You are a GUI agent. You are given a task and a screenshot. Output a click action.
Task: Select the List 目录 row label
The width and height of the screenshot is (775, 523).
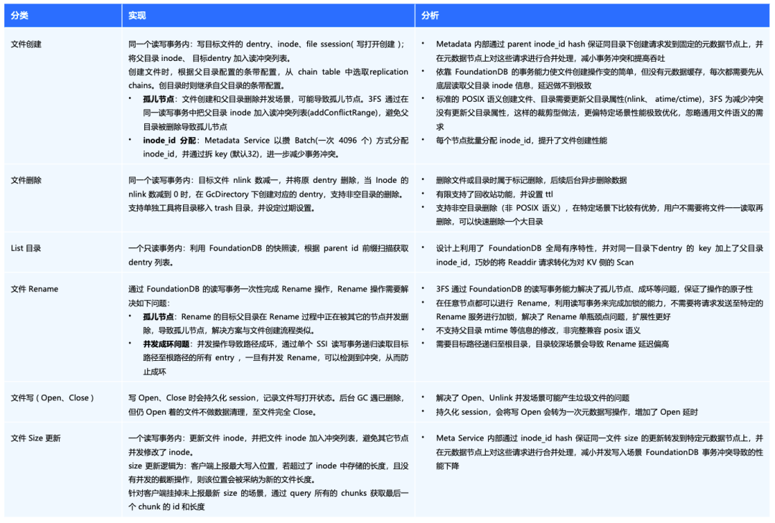[x=26, y=248]
